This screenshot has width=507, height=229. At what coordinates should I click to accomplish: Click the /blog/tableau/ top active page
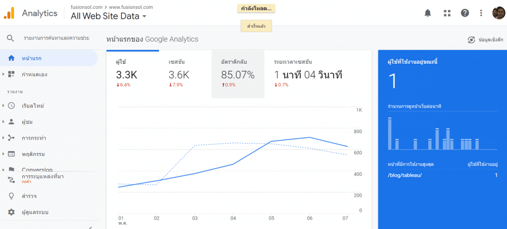click(405, 175)
